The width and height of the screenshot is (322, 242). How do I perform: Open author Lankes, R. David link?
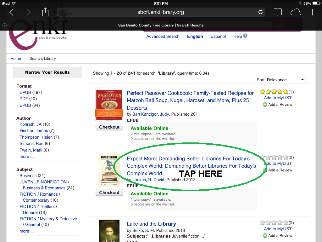(x=148, y=180)
